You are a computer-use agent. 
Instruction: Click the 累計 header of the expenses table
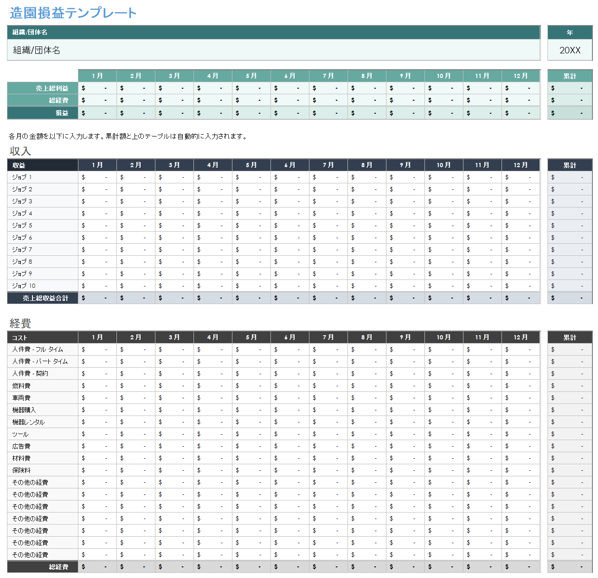coord(570,338)
